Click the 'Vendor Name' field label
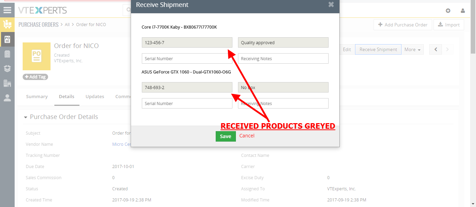Screen dimensions: 476x207 39,144
